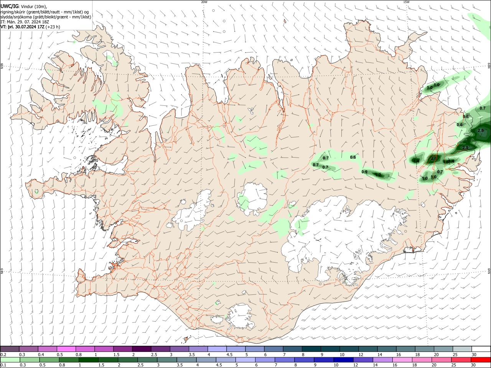491x368 pixels.
Task: Click the 'VT: þri. 30.07.2024 17Z' valid time
Action: tap(22, 27)
